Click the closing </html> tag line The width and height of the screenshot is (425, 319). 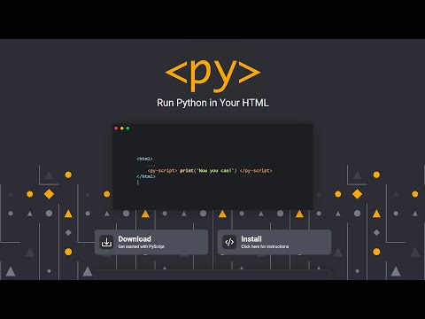pyautogui.click(x=146, y=176)
